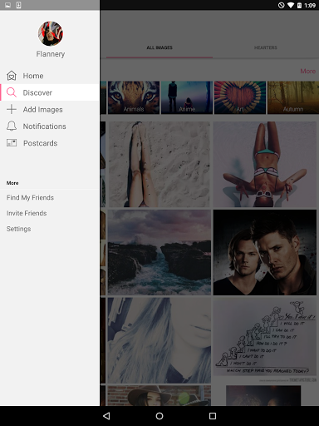Click the Notifications bell icon
This screenshot has height=426, width=319.
click(12, 126)
